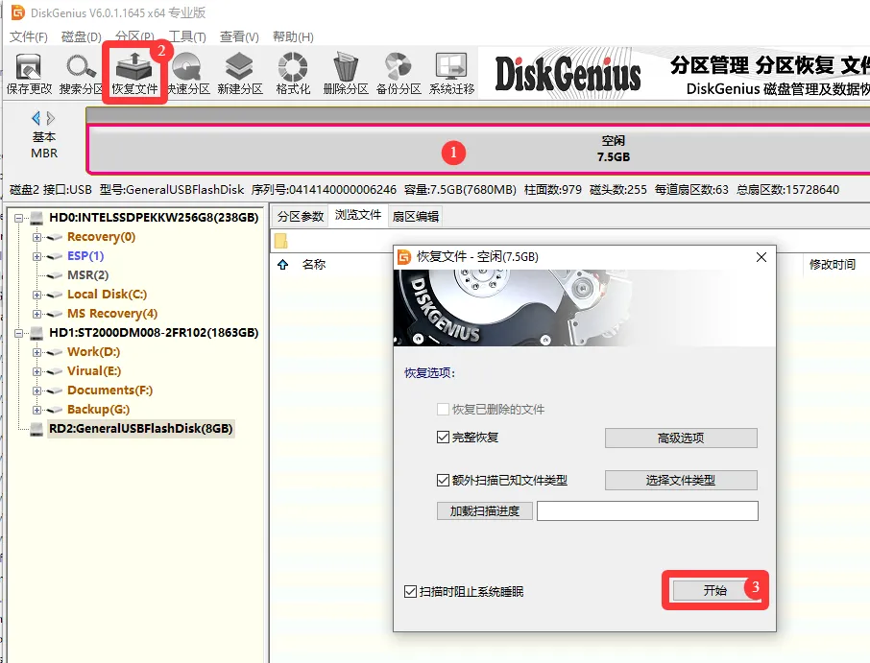Click the 修改时间 column header
The width and height of the screenshot is (870, 663).
[833, 265]
